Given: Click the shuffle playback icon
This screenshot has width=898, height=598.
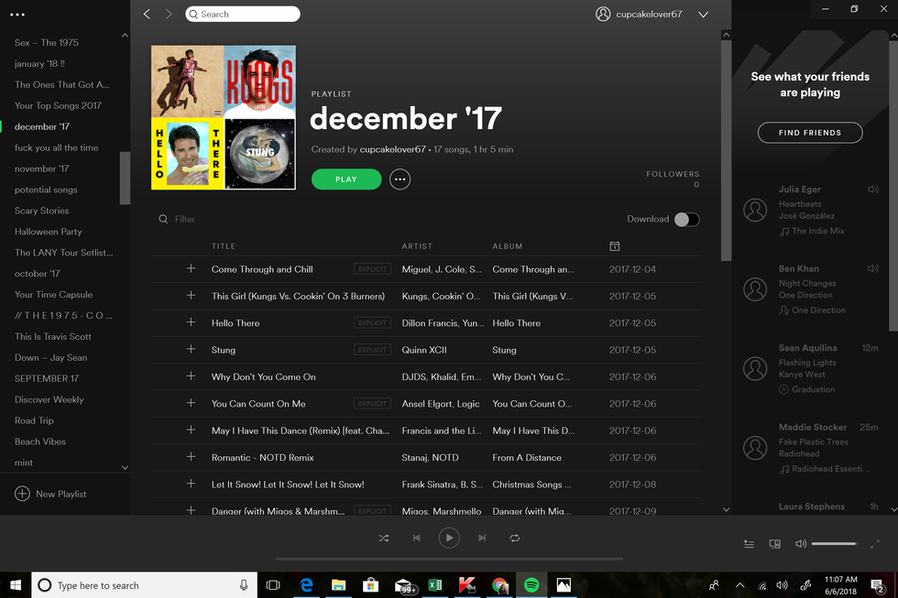Looking at the screenshot, I should pos(384,538).
